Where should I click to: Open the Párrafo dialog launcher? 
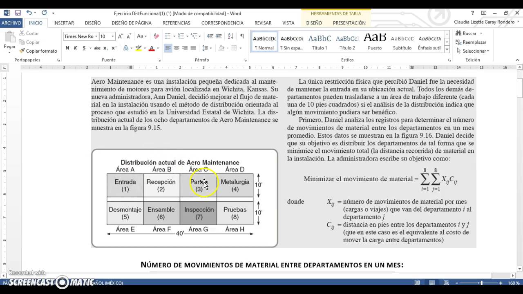click(x=245, y=60)
